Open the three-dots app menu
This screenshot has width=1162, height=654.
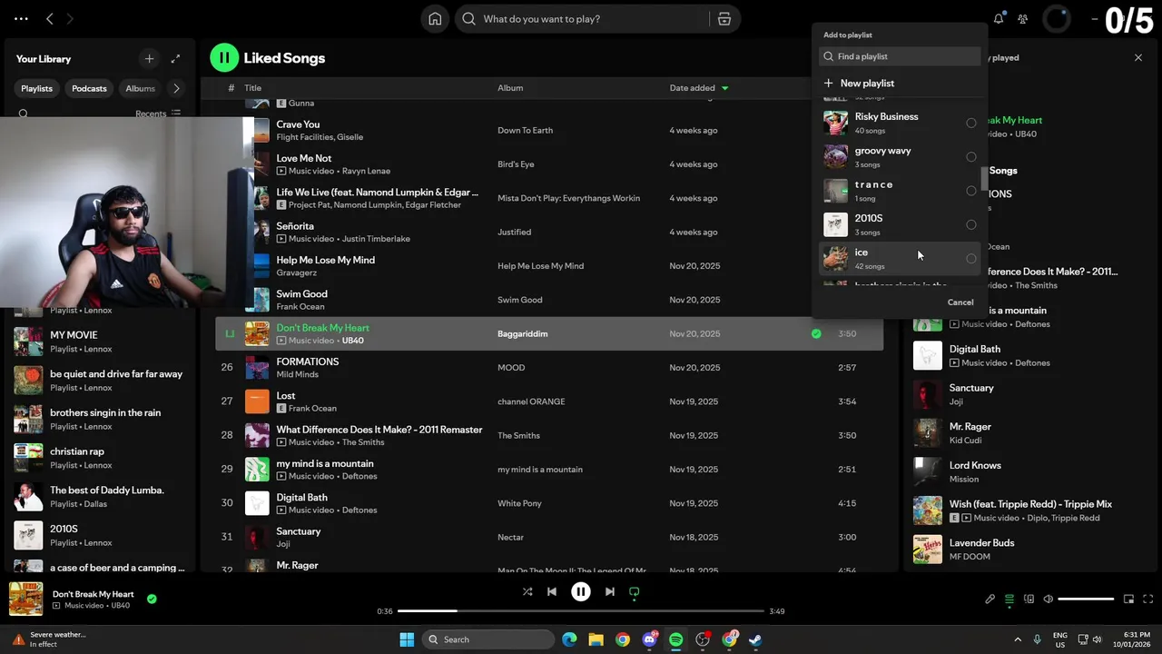point(21,18)
